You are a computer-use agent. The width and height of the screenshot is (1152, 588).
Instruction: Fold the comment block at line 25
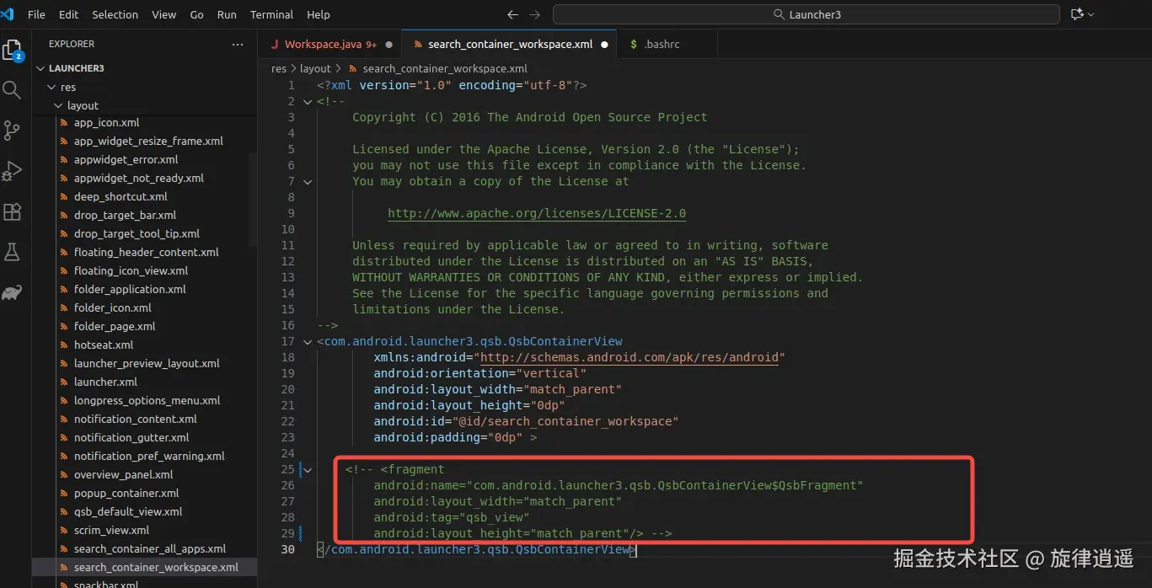pyautogui.click(x=308, y=469)
